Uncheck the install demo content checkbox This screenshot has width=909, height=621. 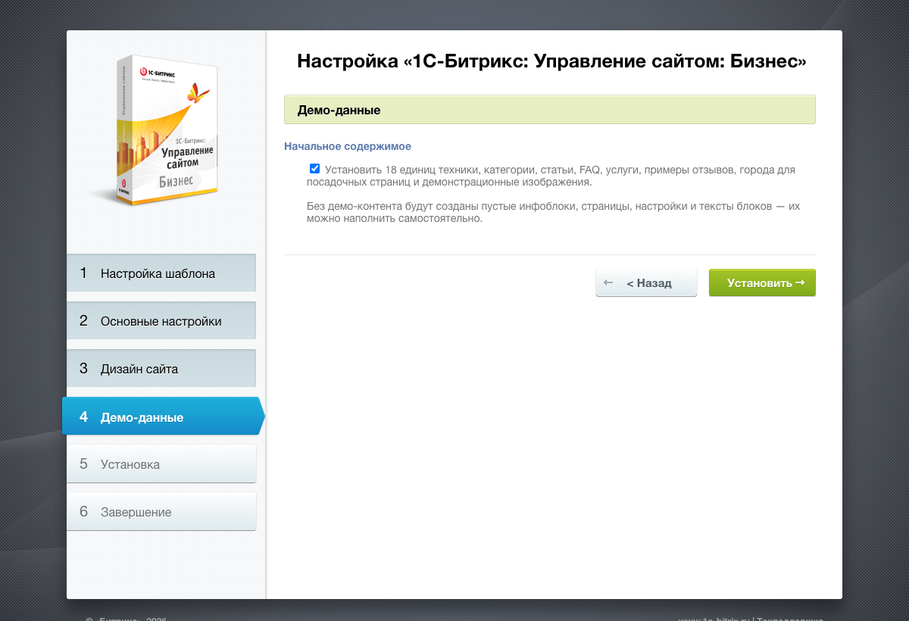315,169
